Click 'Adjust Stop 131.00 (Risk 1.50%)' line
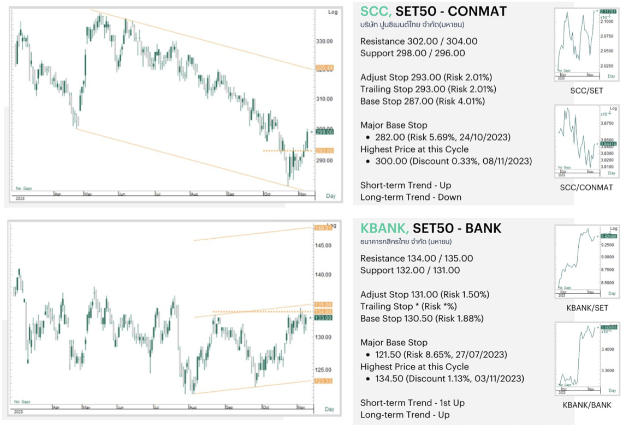The width and height of the screenshot is (629, 425). click(425, 295)
